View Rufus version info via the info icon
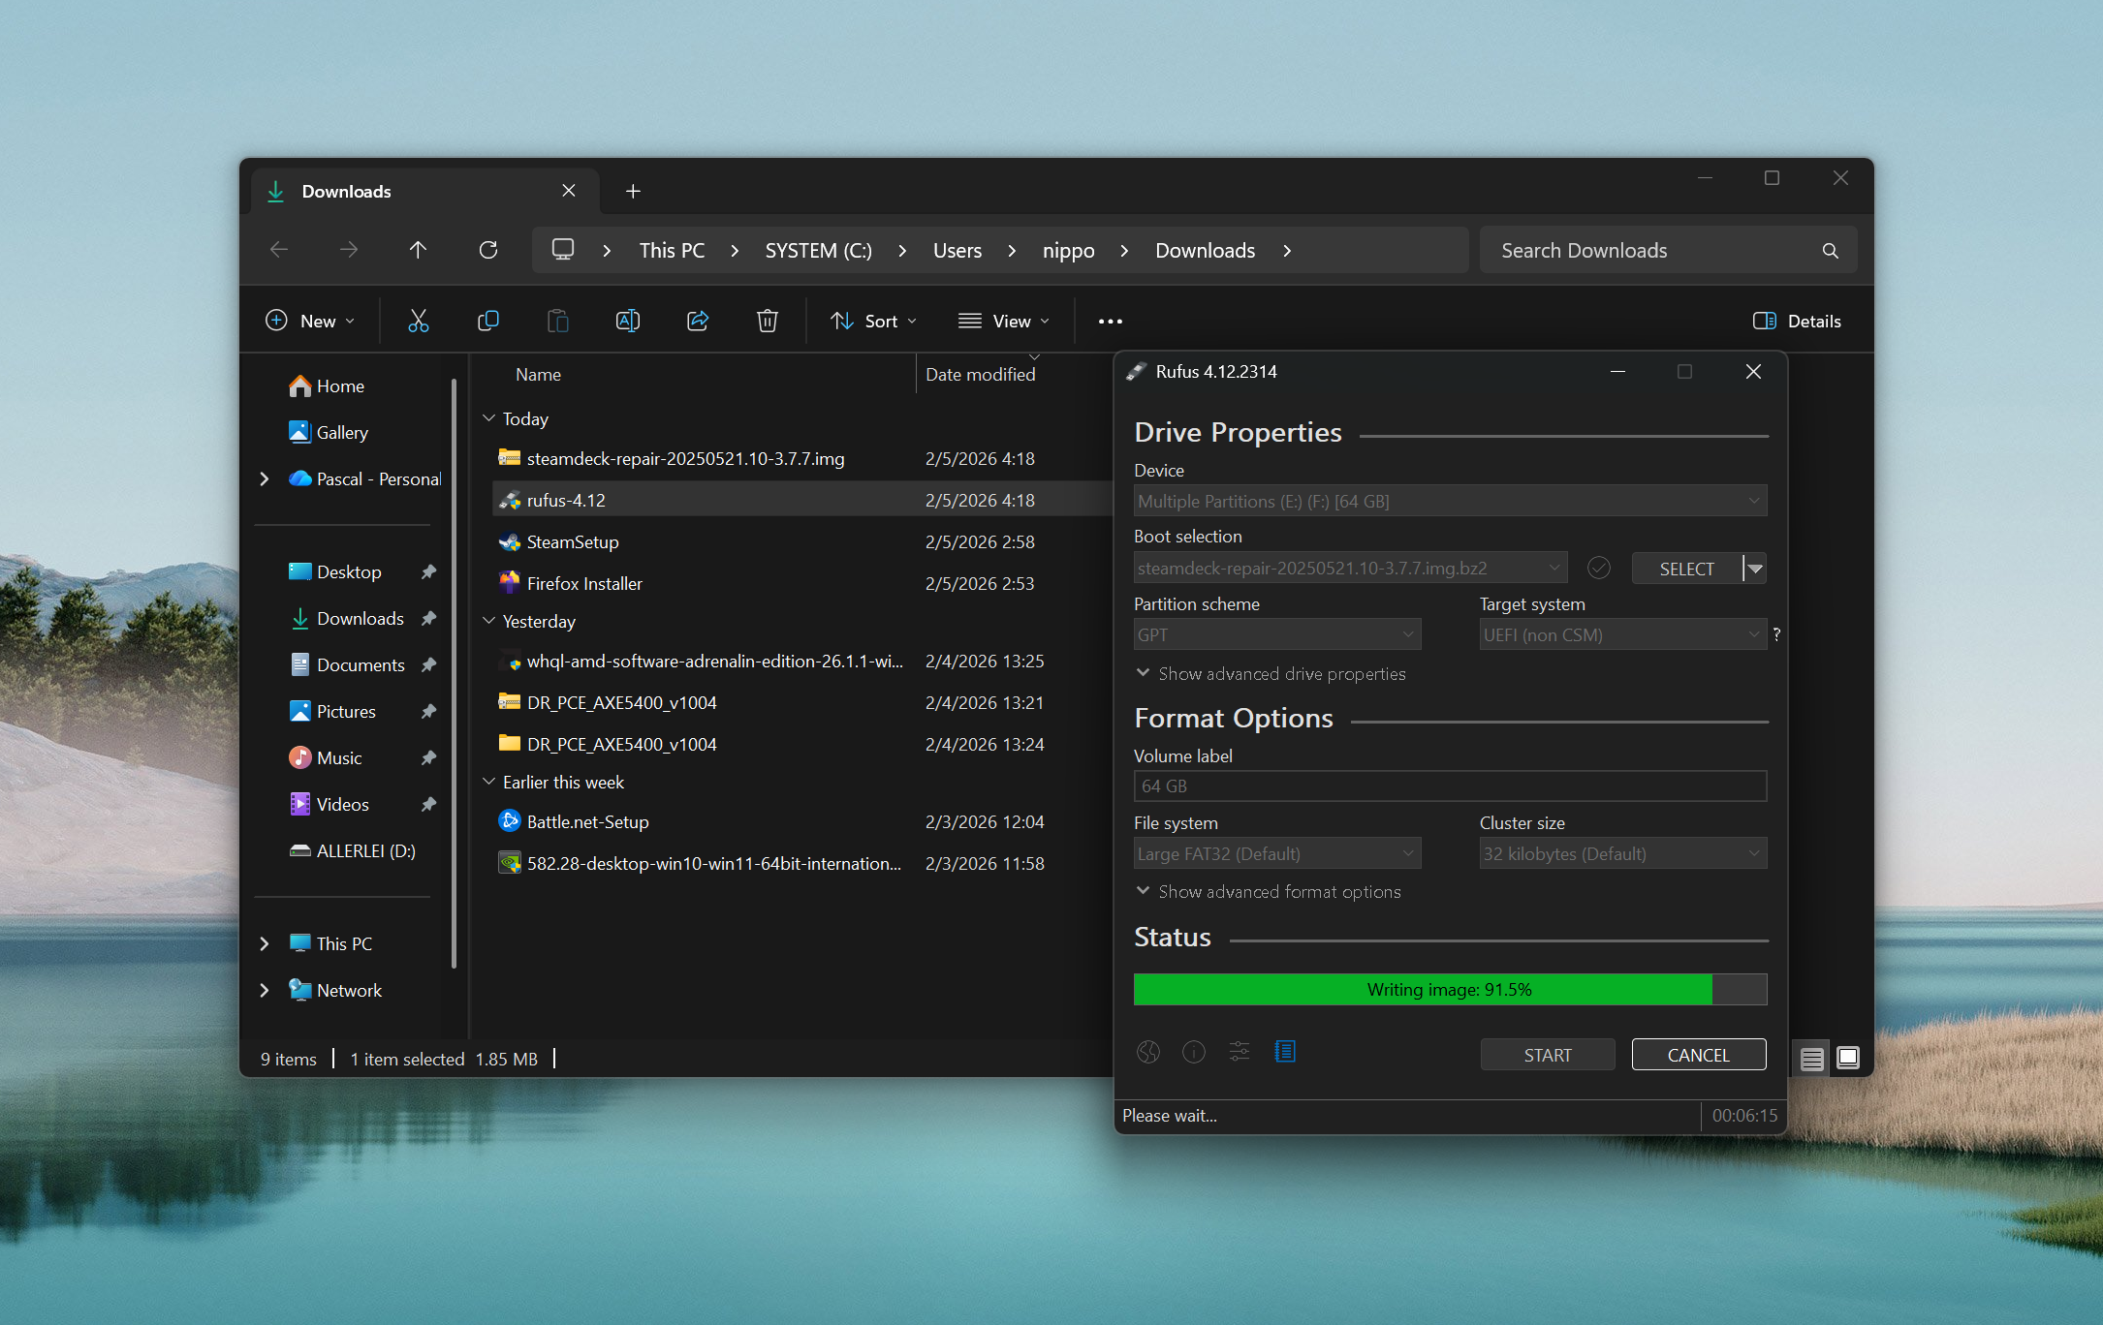 (x=1193, y=1052)
